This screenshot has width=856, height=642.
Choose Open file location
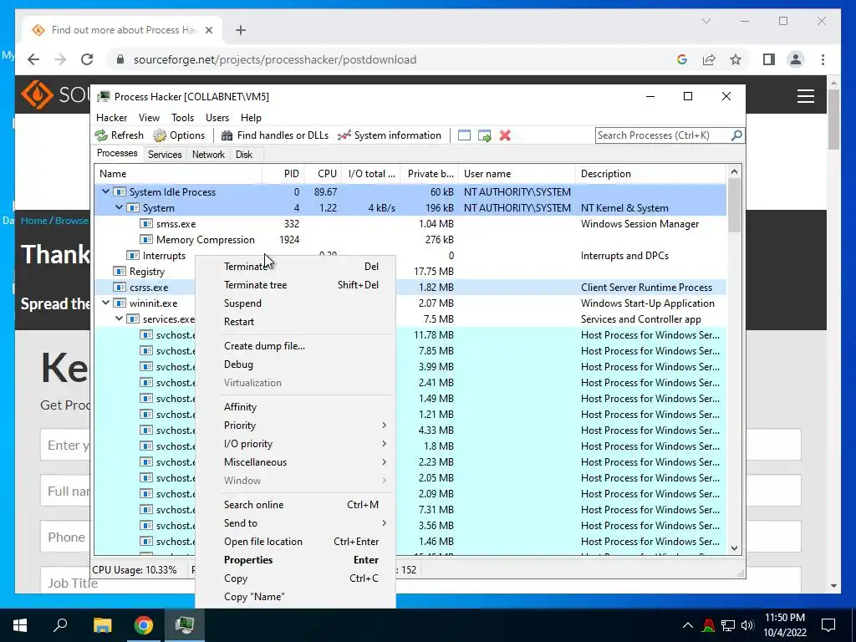coord(295,542)
